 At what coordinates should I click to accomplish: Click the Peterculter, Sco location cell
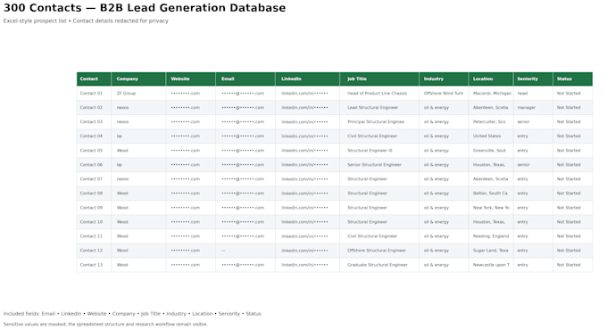point(491,122)
